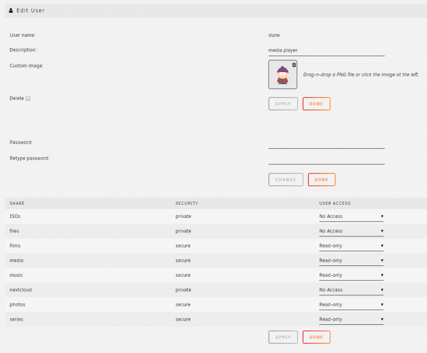Open films user access dropdown
The width and height of the screenshot is (427, 353).
click(351, 246)
